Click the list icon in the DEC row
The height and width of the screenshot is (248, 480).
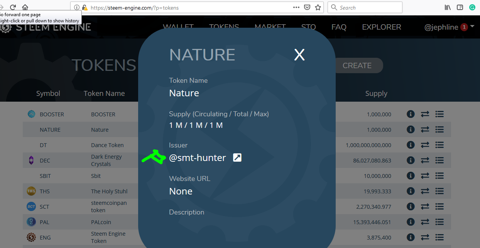point(439,160)
